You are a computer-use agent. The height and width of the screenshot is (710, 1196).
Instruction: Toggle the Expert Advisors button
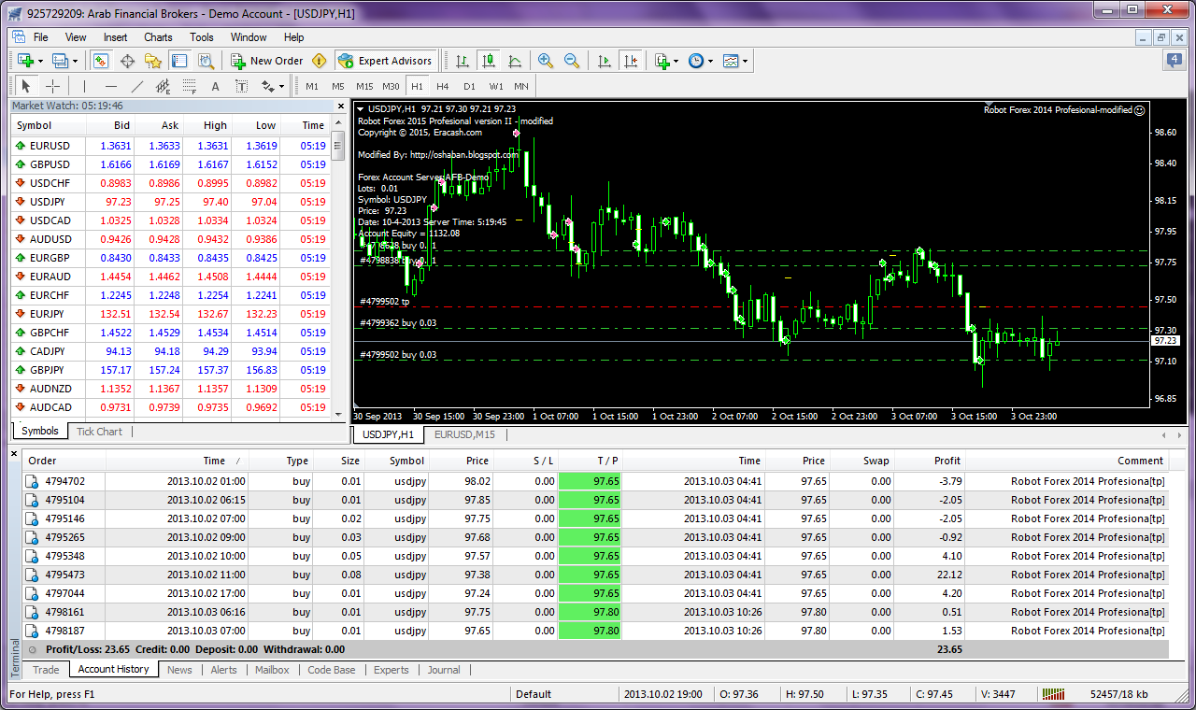[385, 61]
